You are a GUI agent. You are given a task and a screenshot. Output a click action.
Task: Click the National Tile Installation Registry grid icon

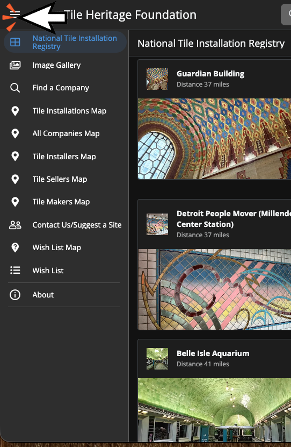click(15, 42)
